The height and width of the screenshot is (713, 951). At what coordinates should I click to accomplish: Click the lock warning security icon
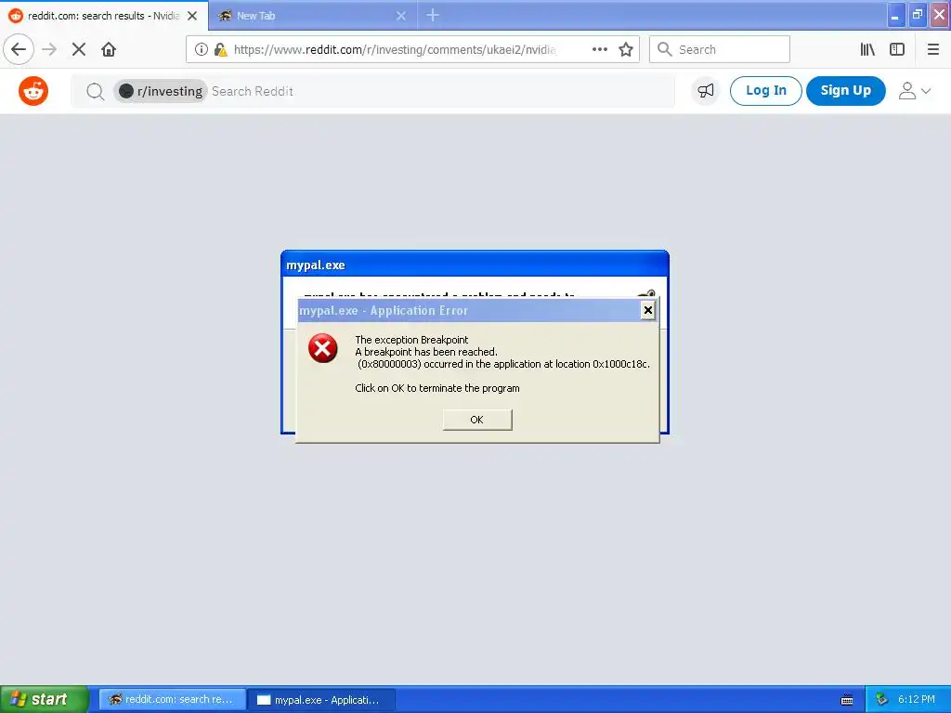221,49
